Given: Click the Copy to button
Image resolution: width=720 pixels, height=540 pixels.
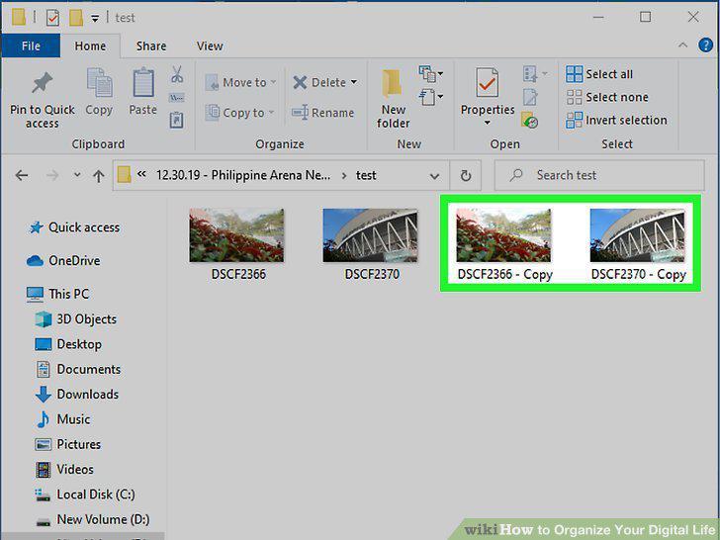Looking at the screenshot, I should [x=239, y=113].
